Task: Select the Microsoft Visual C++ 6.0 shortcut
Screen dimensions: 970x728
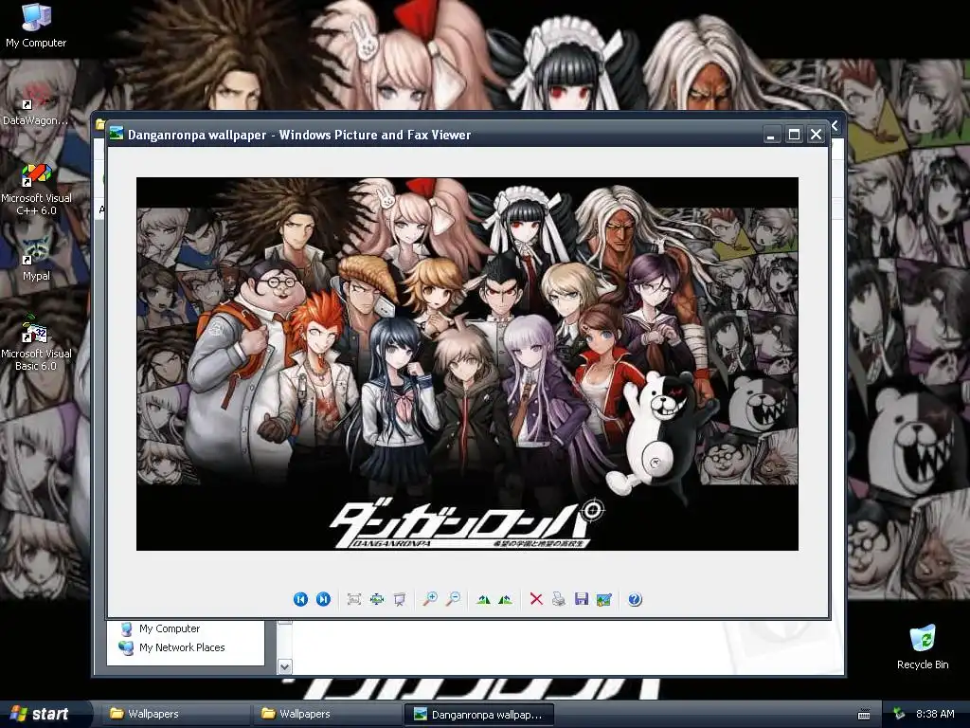Action: click(x=37, y=190)
